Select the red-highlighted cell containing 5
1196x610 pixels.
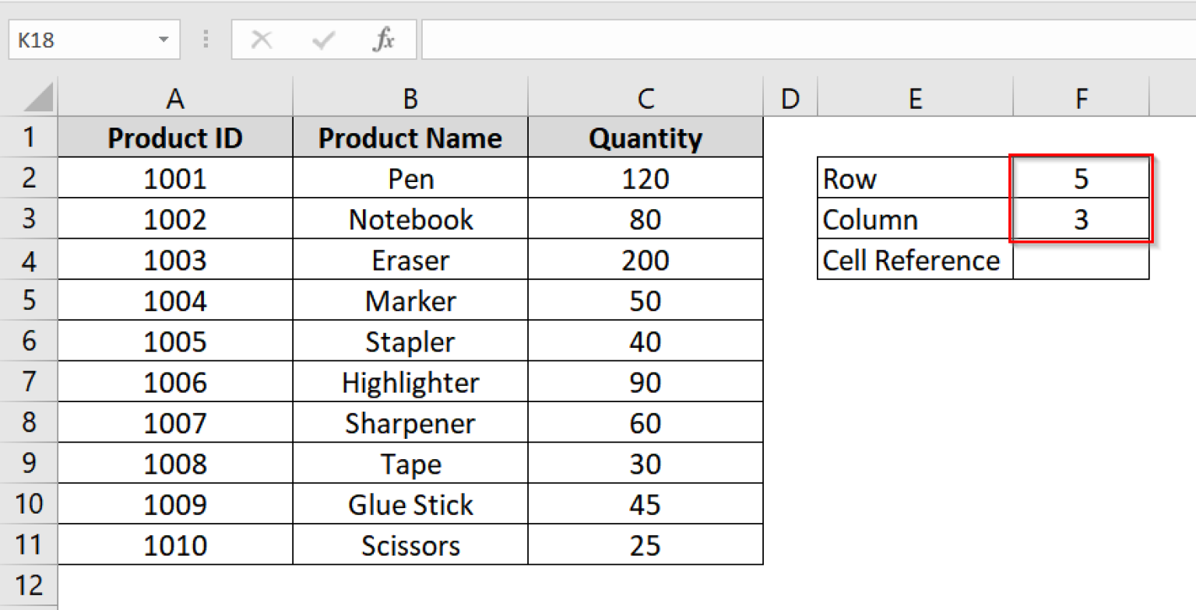coord(1081,178)
